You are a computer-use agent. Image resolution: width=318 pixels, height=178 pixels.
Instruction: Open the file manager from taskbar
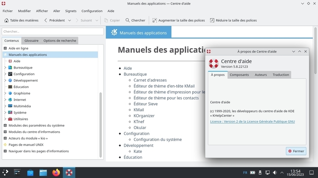pyautogui.click(x=43, y=173)
